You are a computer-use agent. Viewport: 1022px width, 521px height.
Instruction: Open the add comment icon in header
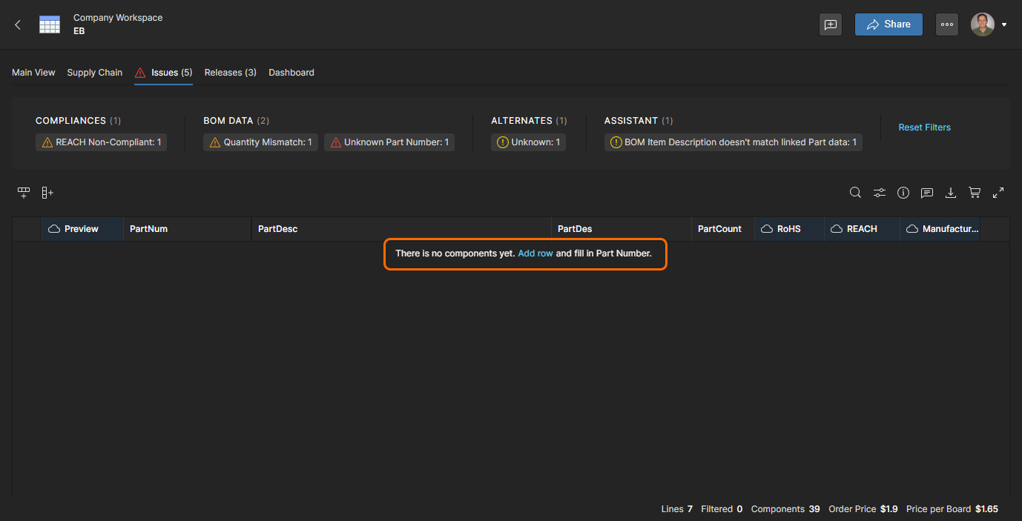click(x=831, y=24)
